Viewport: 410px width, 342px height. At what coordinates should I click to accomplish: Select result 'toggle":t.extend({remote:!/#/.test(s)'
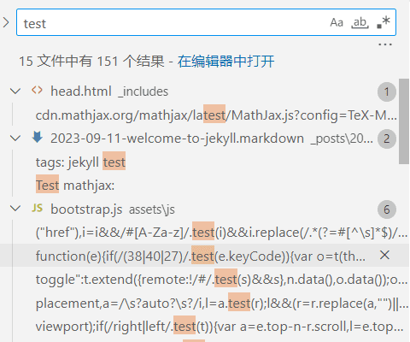(x=221, y=280)
